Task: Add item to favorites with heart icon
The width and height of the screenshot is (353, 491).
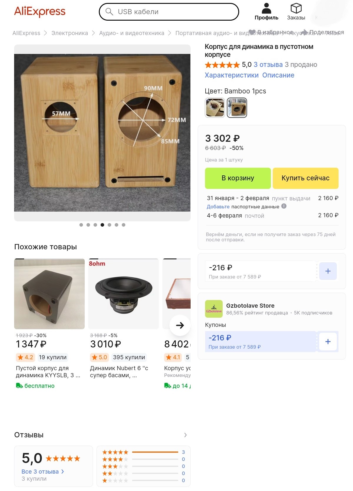Action: 252,32
